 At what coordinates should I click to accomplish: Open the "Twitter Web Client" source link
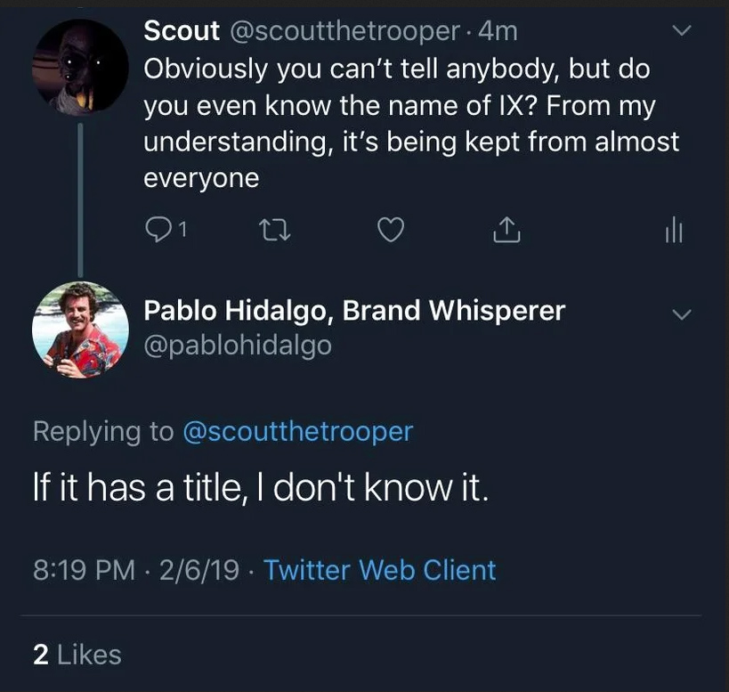(x=380, y=569)
